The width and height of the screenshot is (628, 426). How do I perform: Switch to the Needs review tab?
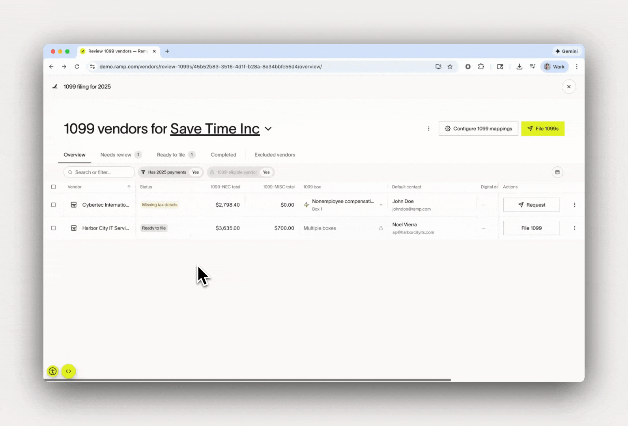(x=121, y=155)
